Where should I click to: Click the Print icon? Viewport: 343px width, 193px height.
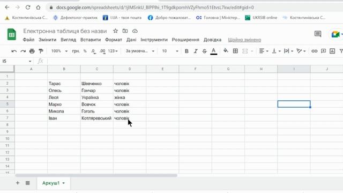[32, 51]
